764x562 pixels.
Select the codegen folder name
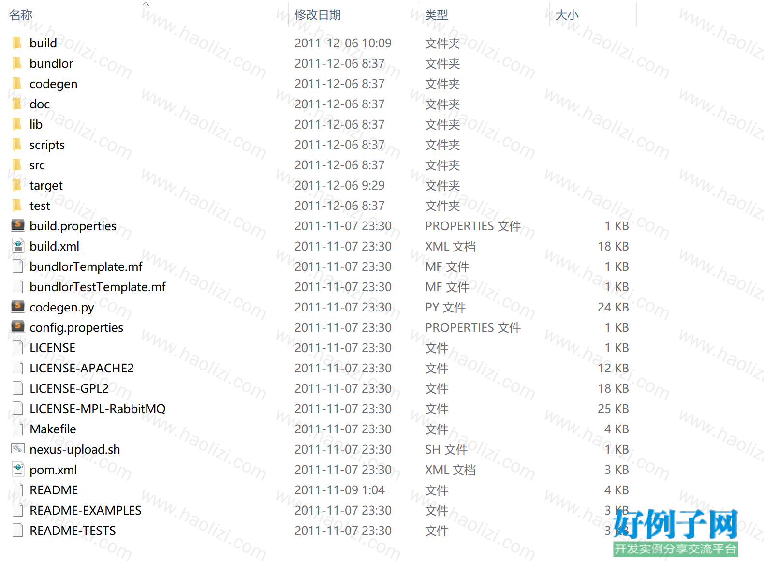coord(53,84)
